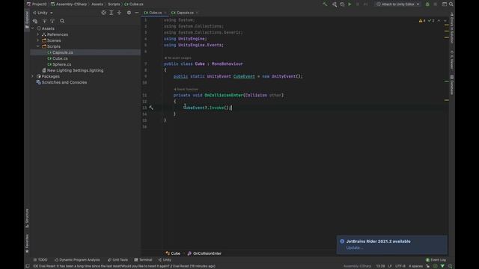479x269 pixels.
Task: Click the Build Solution hammer icon
Action: [325, 4]
